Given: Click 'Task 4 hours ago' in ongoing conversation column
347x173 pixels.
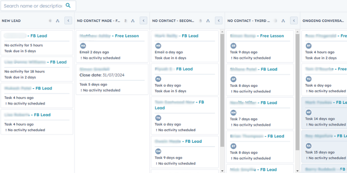Looking at the screenshot, I should tap(320, 52).
